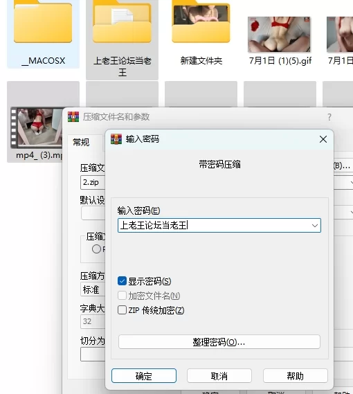Click the 带密码压缩 heading text
This screenshot has width=353, height=394.
click(x=219, y=165)
